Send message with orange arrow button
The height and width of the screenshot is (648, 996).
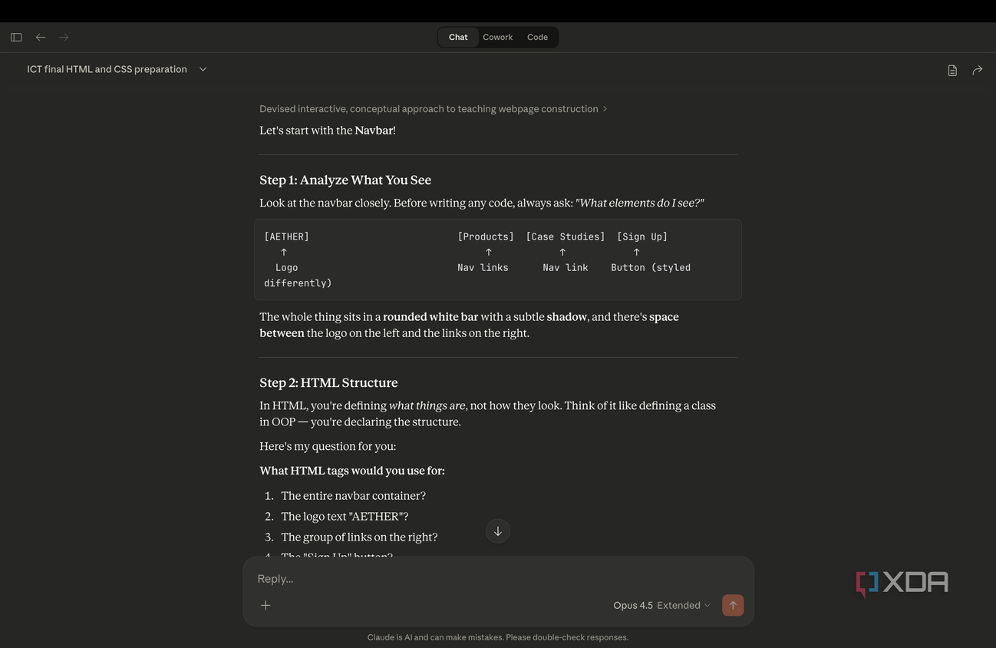(x=733, y=605)
